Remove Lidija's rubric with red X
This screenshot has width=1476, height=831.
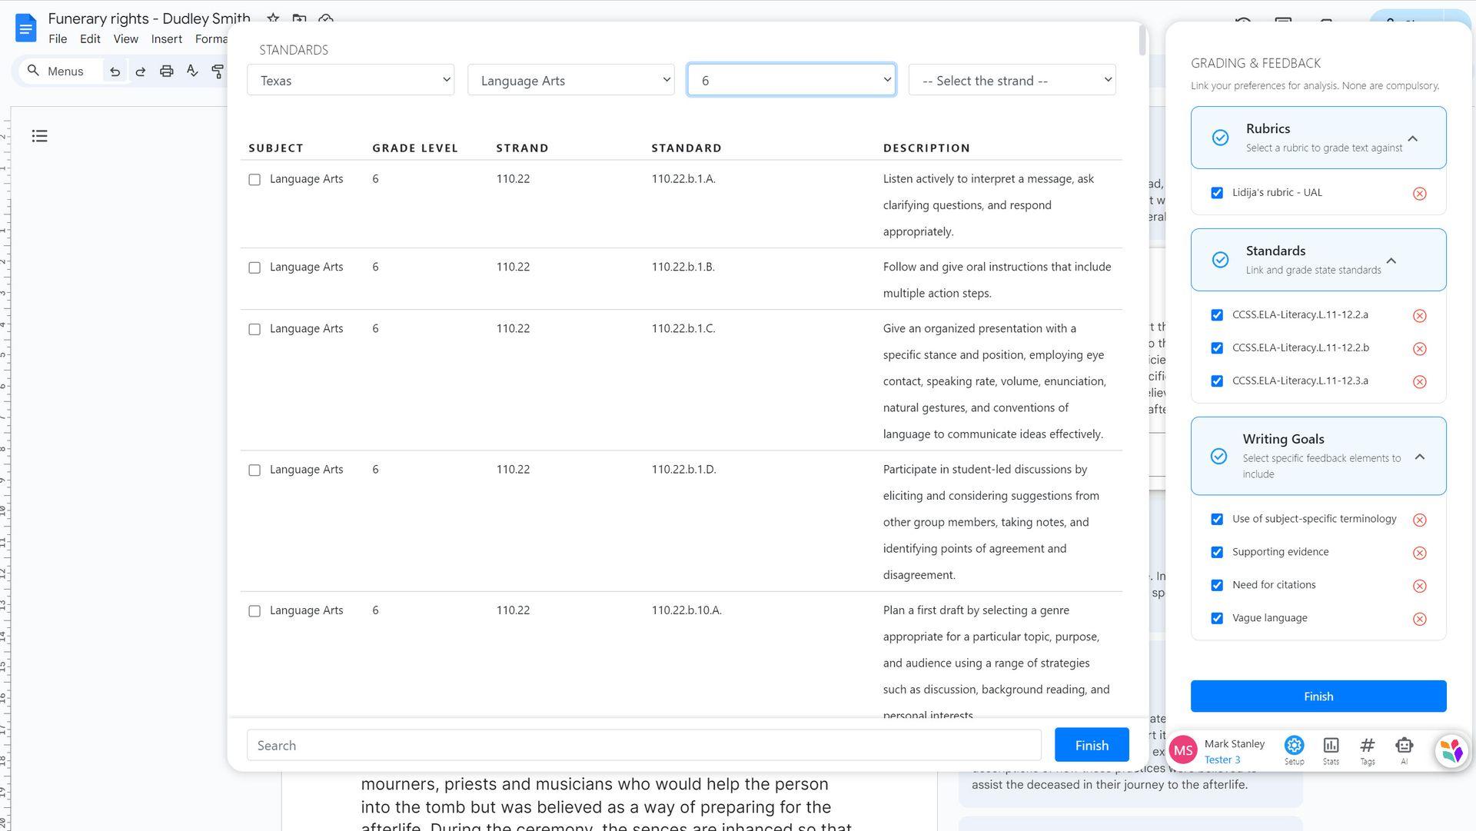tap(1419, 194)
